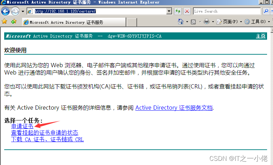The image size is (273, 165).
Task: Click the 选择一个任务 label
Action: point(23,120)
